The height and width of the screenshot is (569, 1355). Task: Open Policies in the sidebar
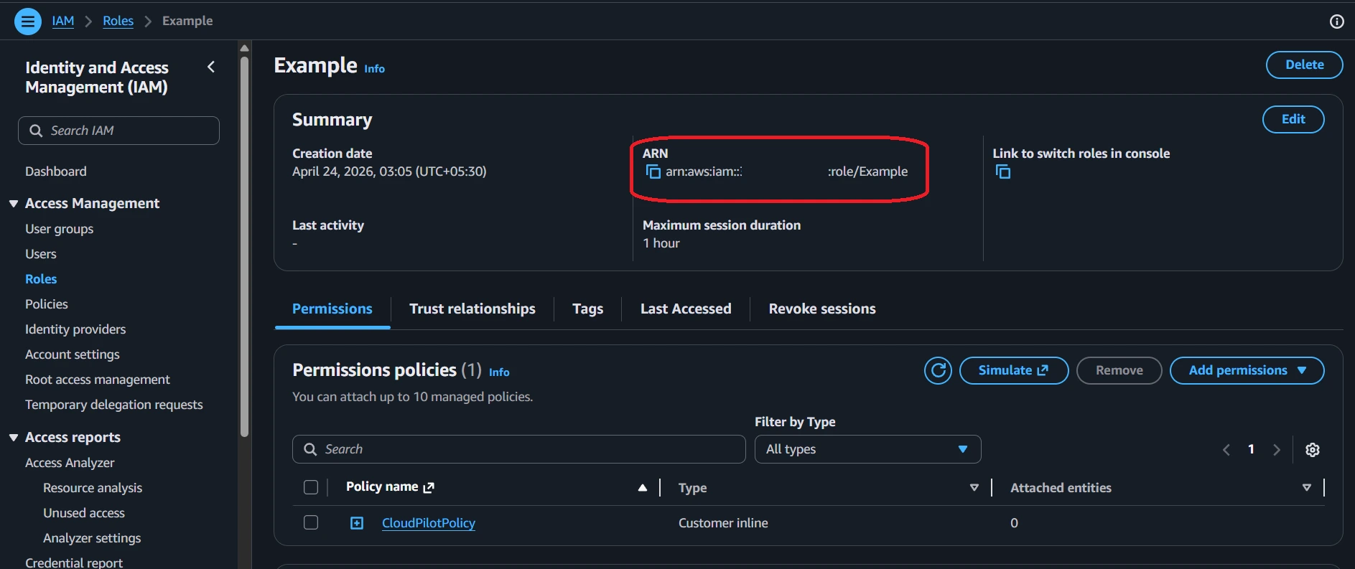pyautogui.click(x=47, y=304)
